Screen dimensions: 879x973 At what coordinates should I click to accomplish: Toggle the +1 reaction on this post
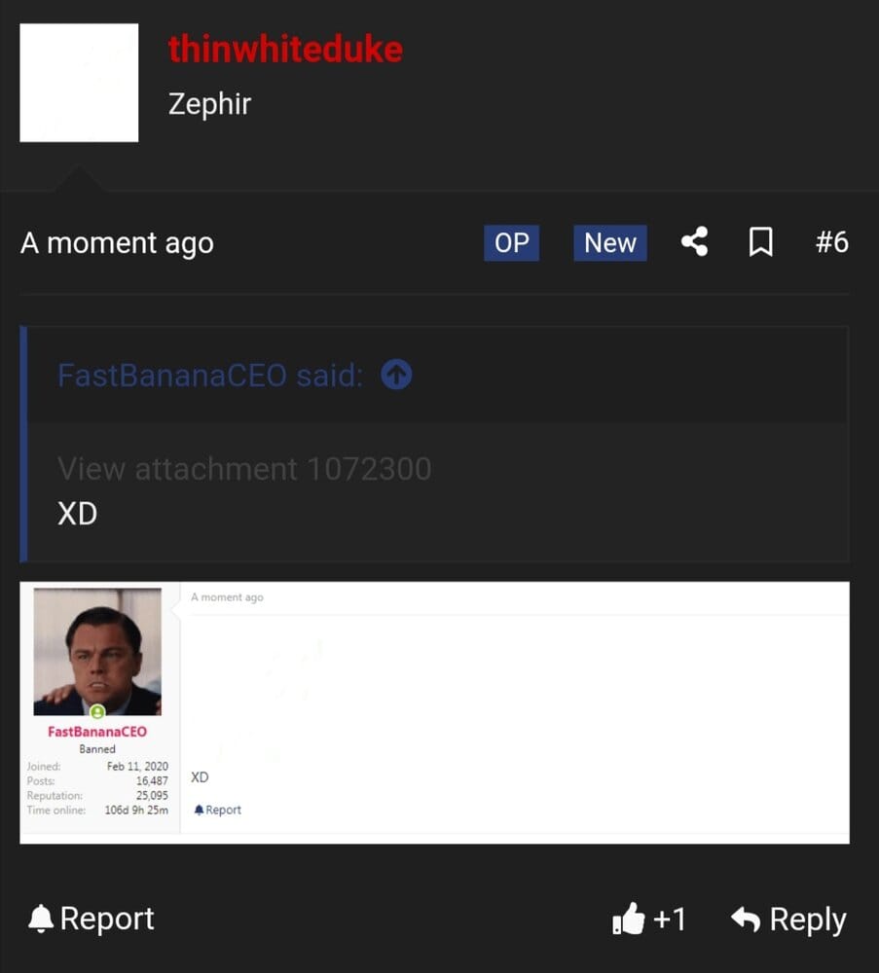(x=650, y=918)
